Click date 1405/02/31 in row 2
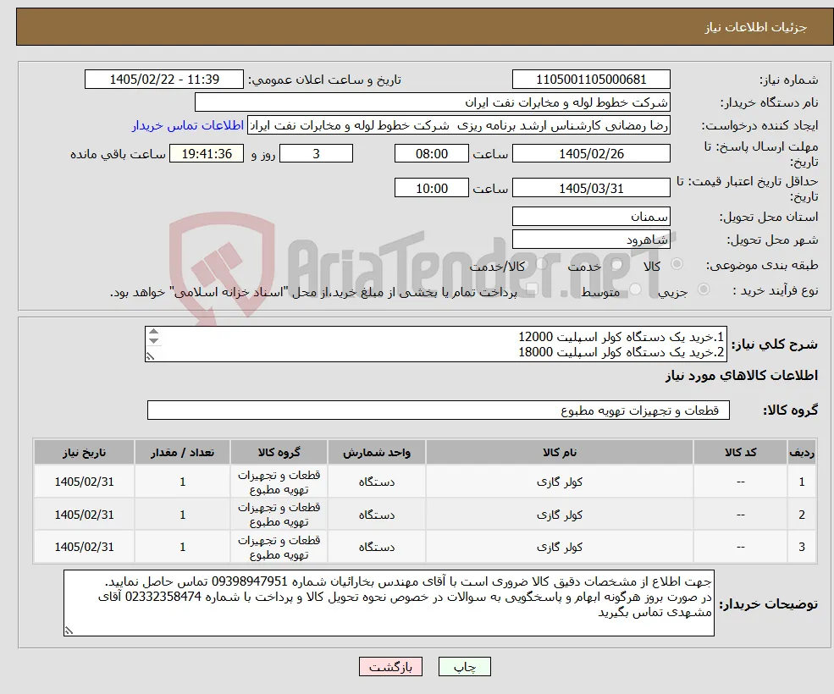The image size is (834, 694). pyautogui.click(x=84, y=515)
